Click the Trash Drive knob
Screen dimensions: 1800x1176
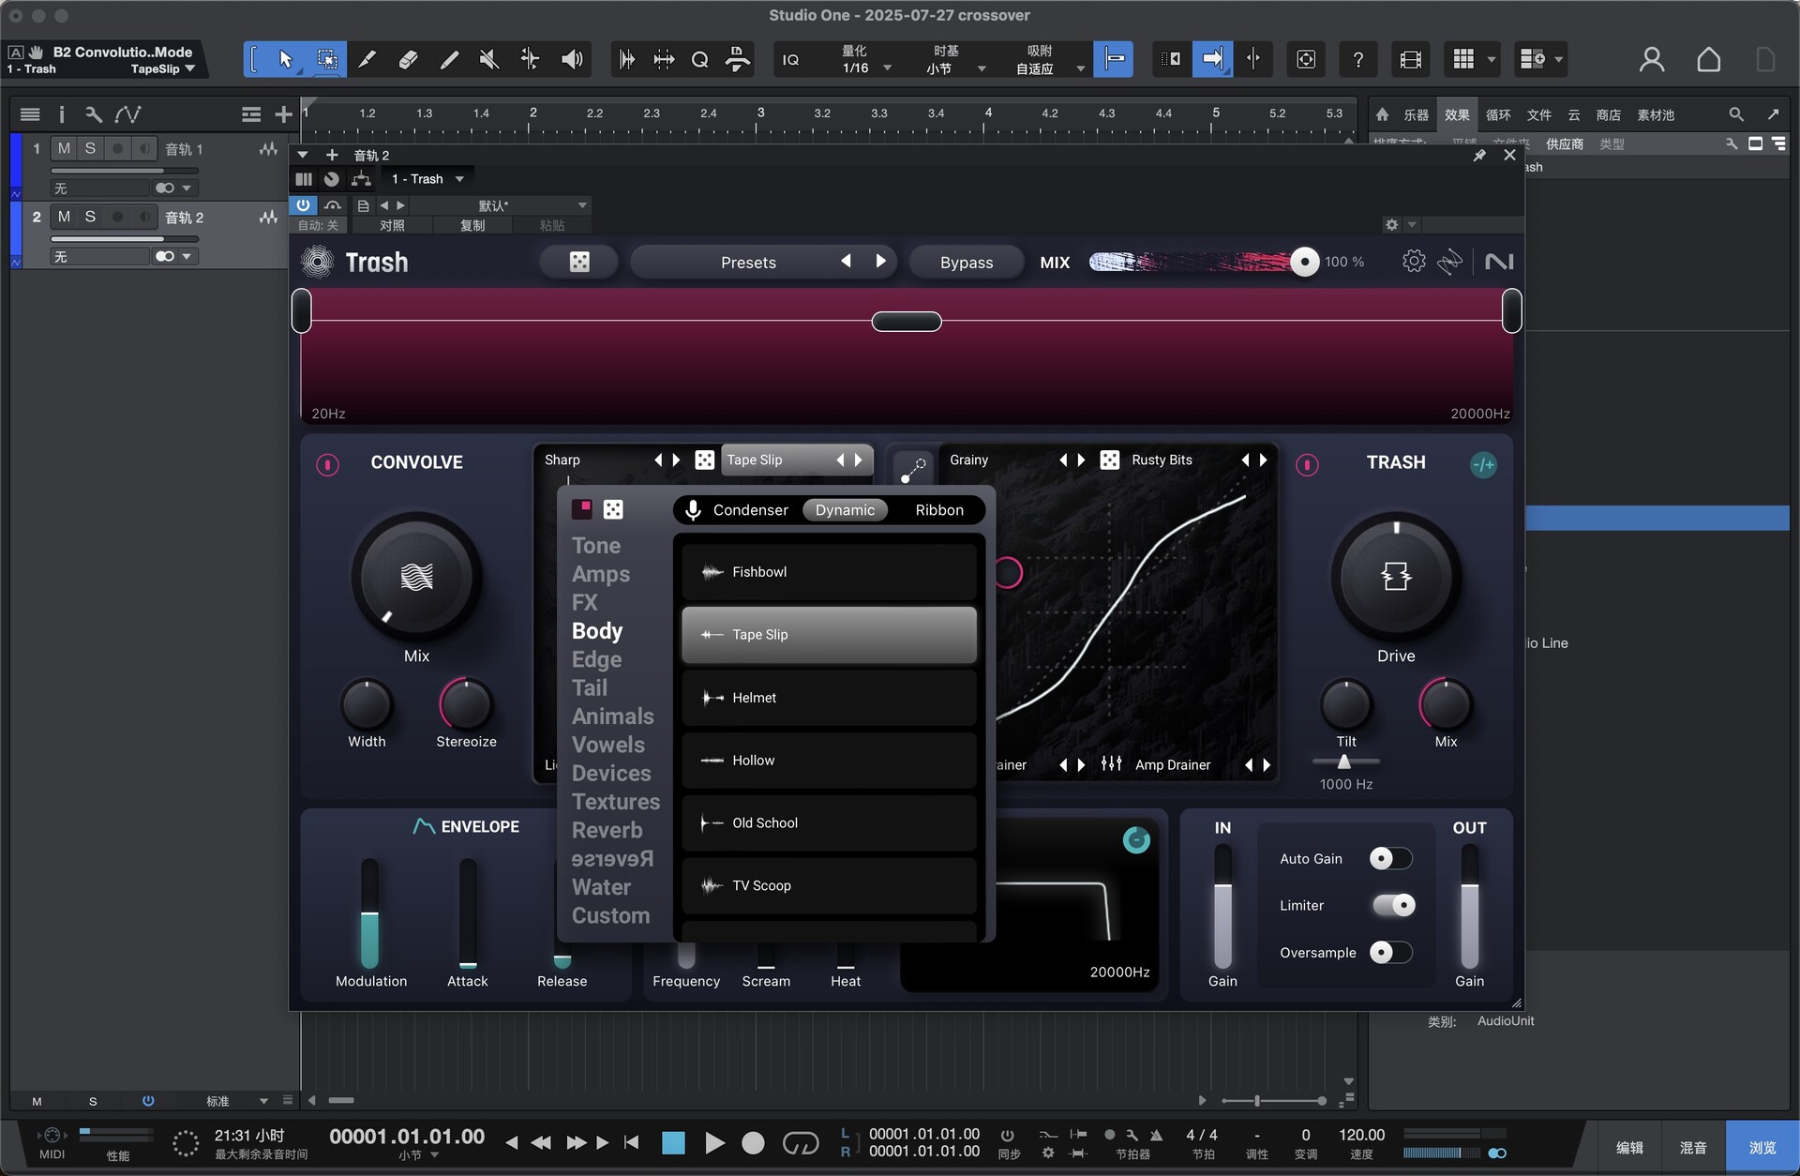pyautogui.click(x=1396, y=576)
